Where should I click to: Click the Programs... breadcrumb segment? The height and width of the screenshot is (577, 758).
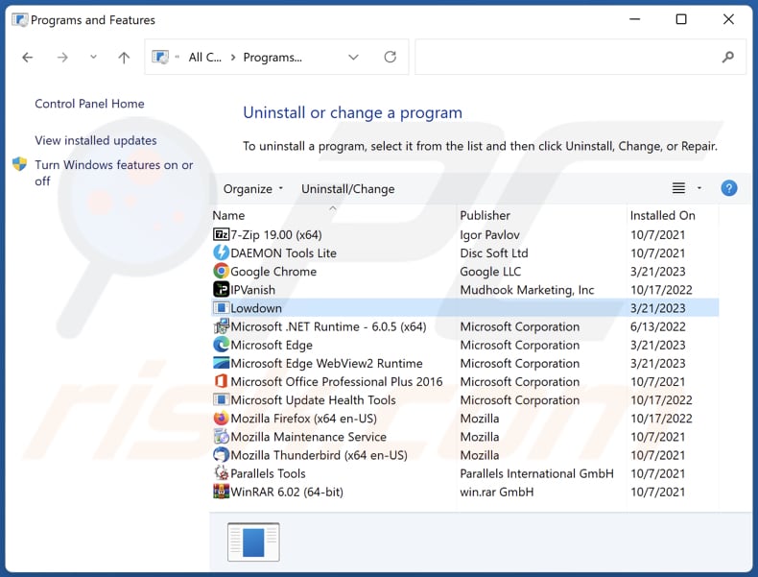pos(272,57)
